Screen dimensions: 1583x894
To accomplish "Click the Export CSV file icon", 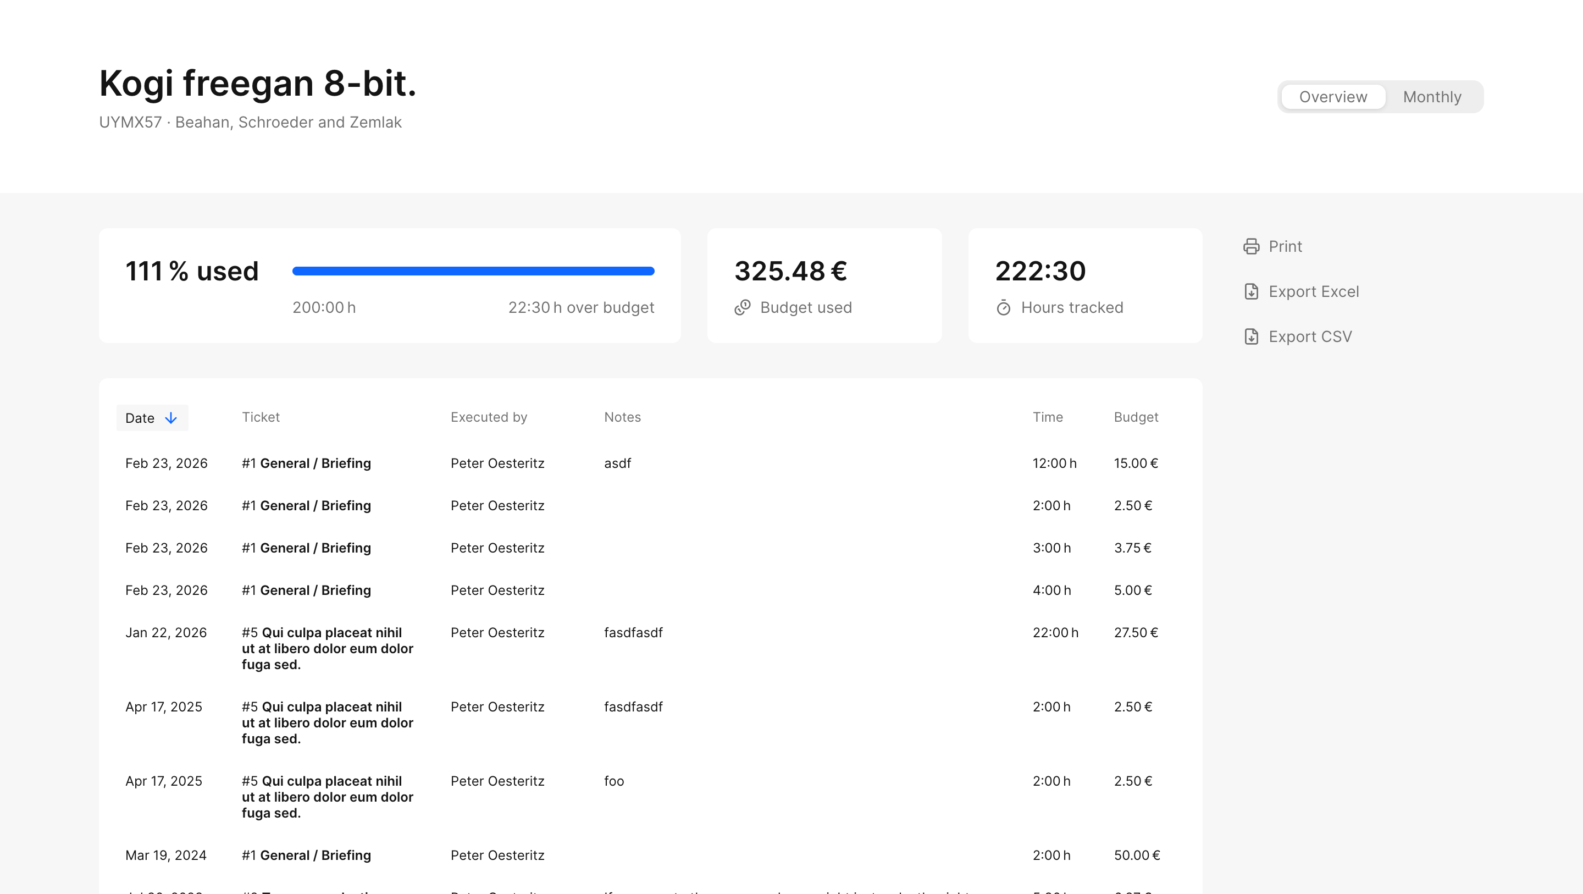I will pos(1251,336).
